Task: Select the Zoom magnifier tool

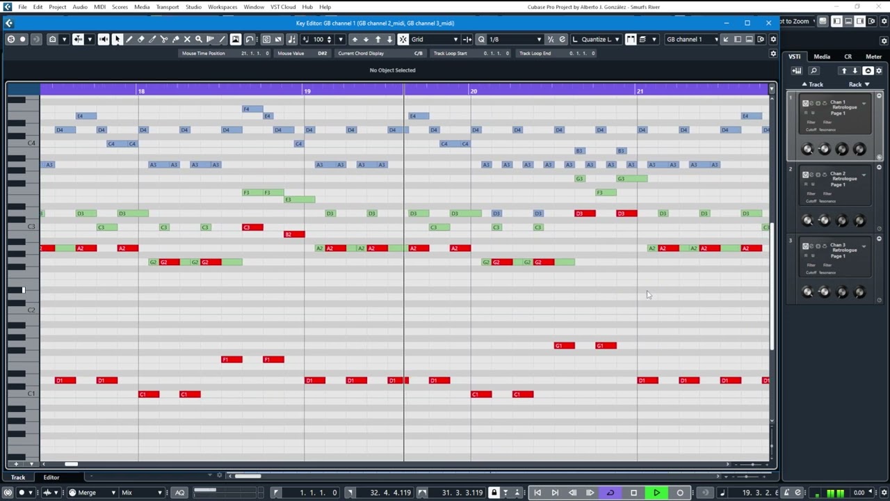Action: 199,40
